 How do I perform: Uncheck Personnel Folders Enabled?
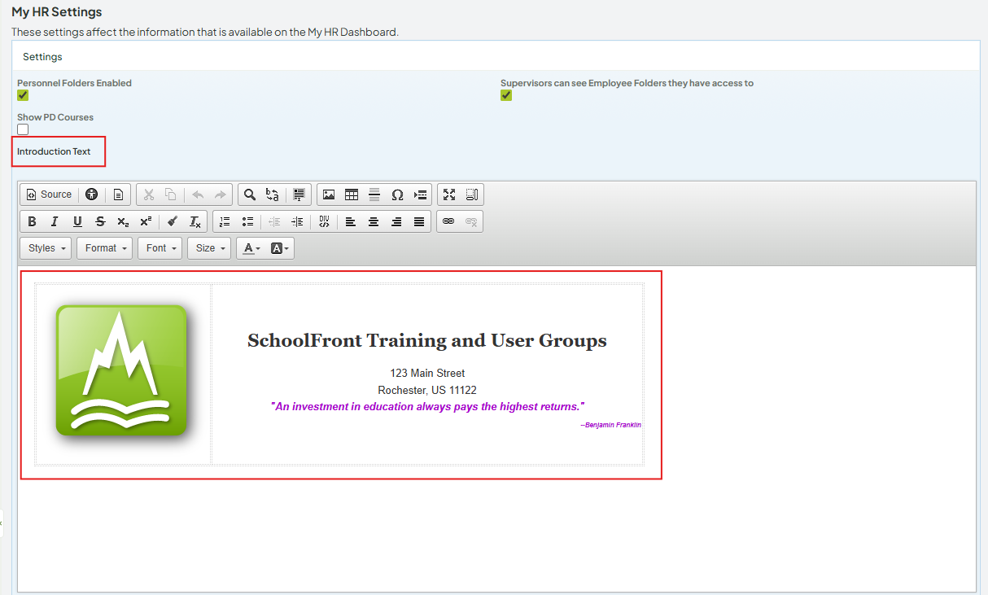tap(23, 95)
